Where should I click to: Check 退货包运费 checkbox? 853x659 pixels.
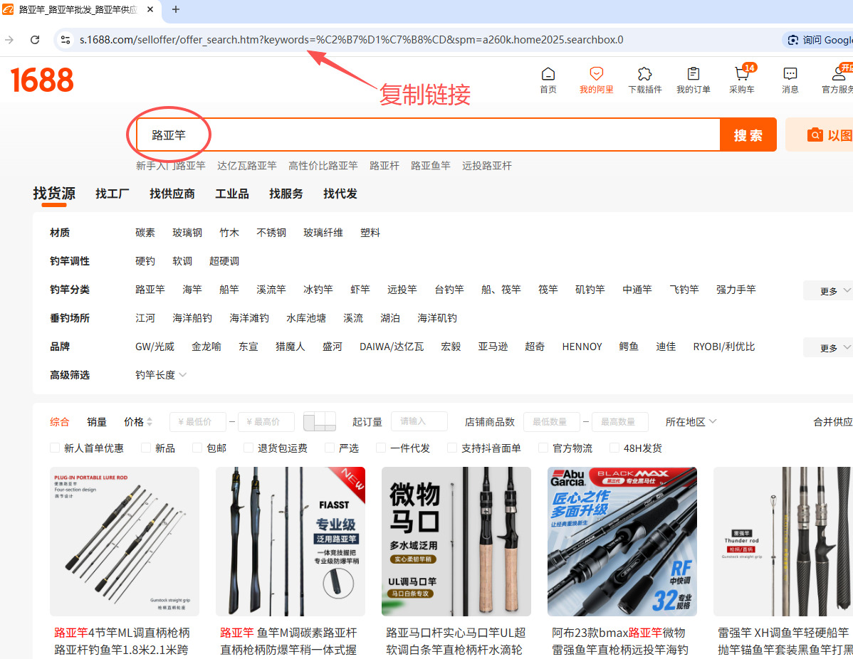point(248,448)
